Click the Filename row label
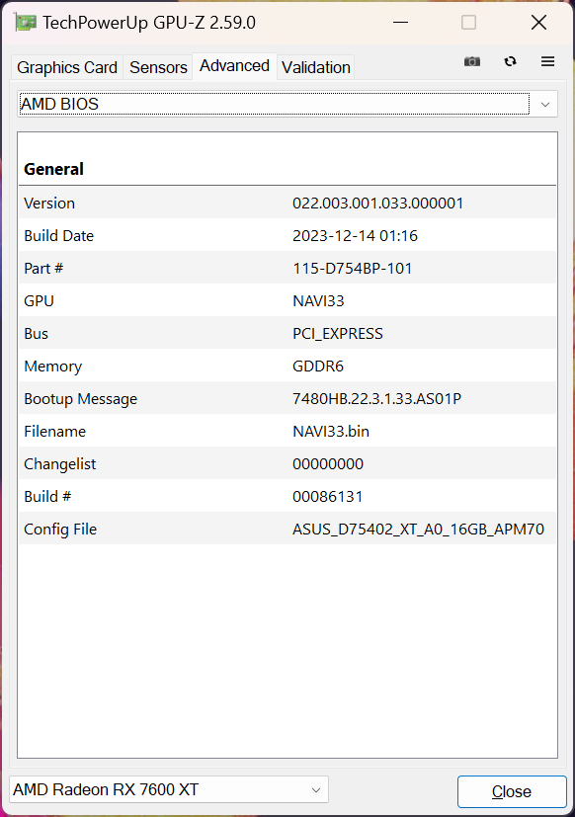The image size is (575, 817). tap(54, 432)
